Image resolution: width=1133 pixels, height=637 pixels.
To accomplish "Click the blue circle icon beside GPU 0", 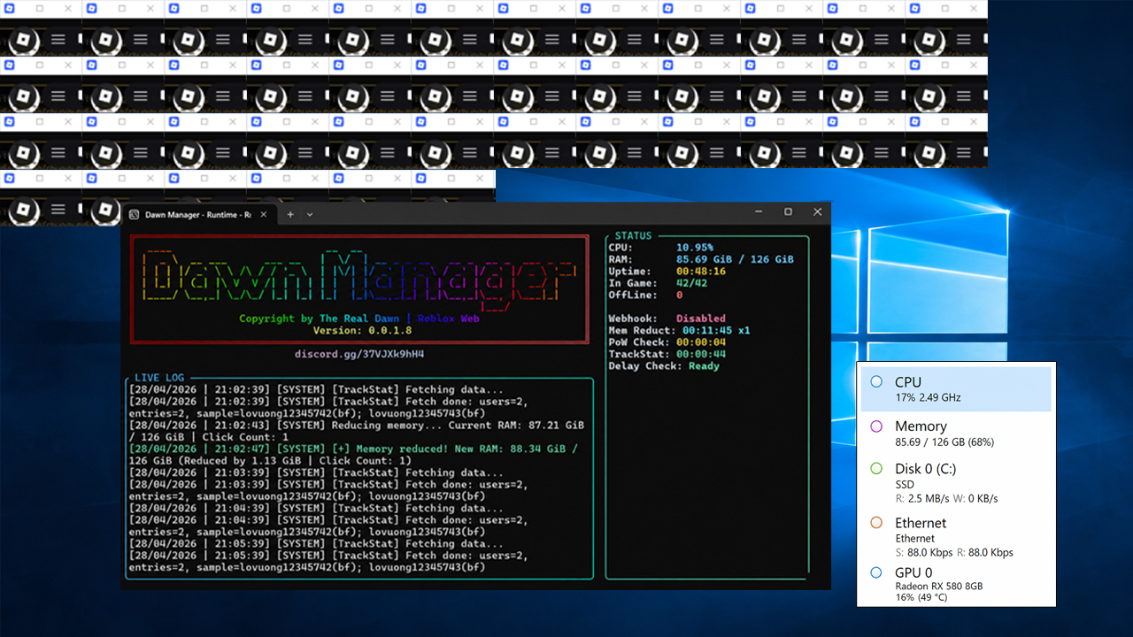I will click(x=876, y=572).
